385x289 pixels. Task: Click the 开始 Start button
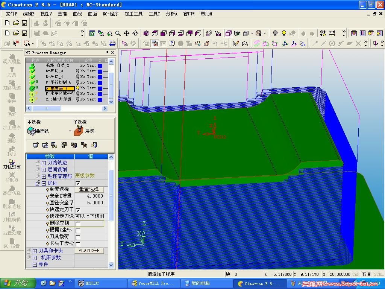click(x=18, y=283)
